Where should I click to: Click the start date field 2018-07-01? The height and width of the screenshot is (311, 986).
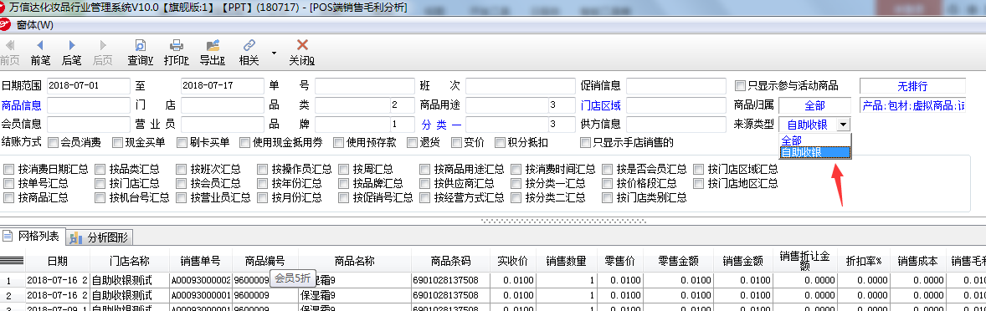[88, 86]
